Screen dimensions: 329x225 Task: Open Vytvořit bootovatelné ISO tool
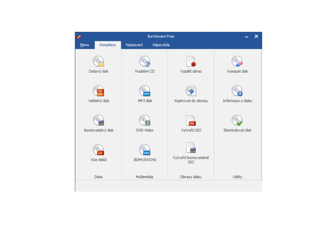coord(191,153)
